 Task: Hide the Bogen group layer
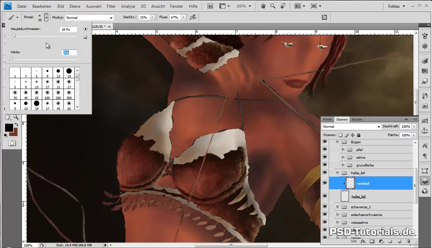click(x=325, y=142)
